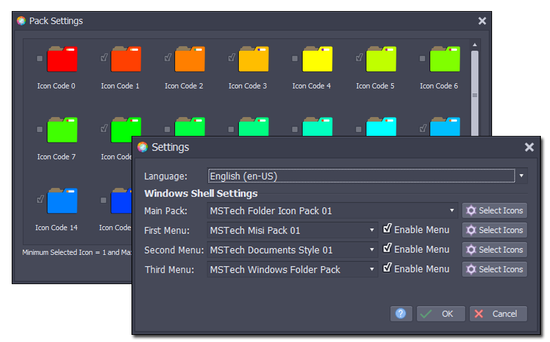Uncheck Enable Menu for Third Menu
This screenshot has width=550, height=342.
pos(387,269)
